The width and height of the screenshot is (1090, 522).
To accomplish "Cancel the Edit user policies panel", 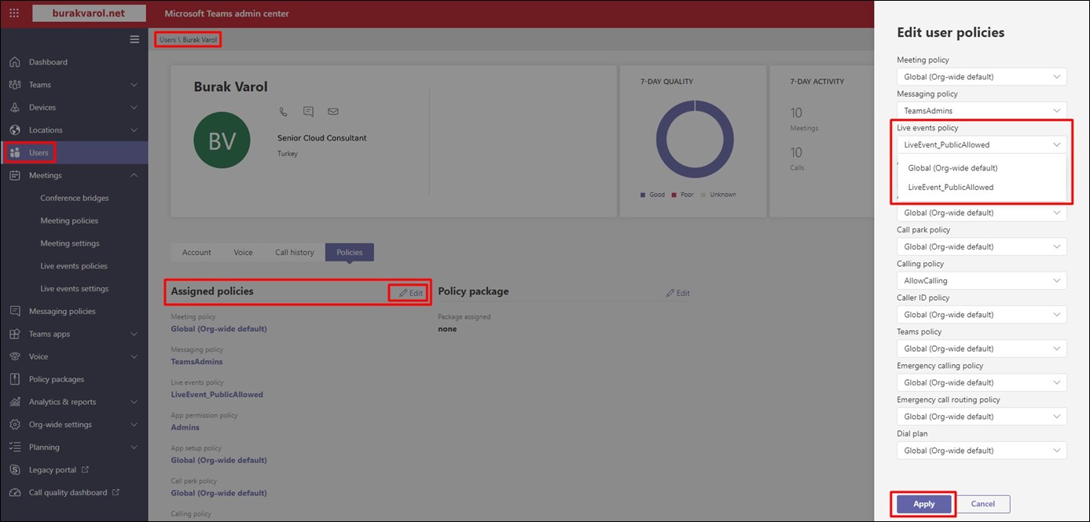I will click(x=983, y=504).
